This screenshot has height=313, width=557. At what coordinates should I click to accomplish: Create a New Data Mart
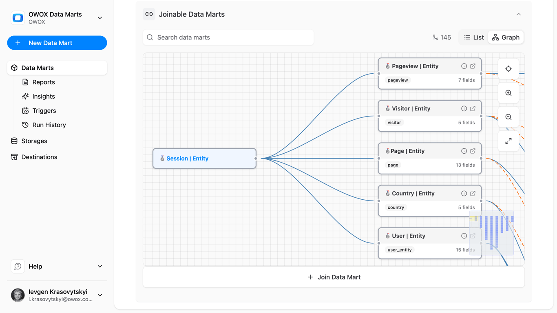(57, 43)
